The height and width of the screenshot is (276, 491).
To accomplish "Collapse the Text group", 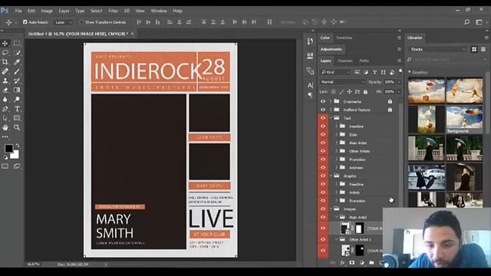I will click(331, 118).
